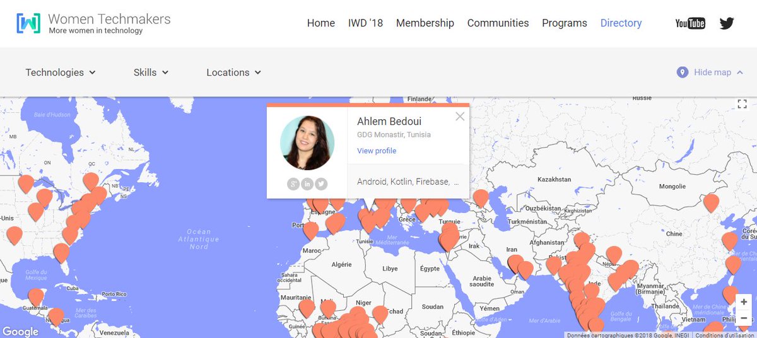Click the map pin near Québec
Screen dimensions: 757x338
[x=91, y=181]
